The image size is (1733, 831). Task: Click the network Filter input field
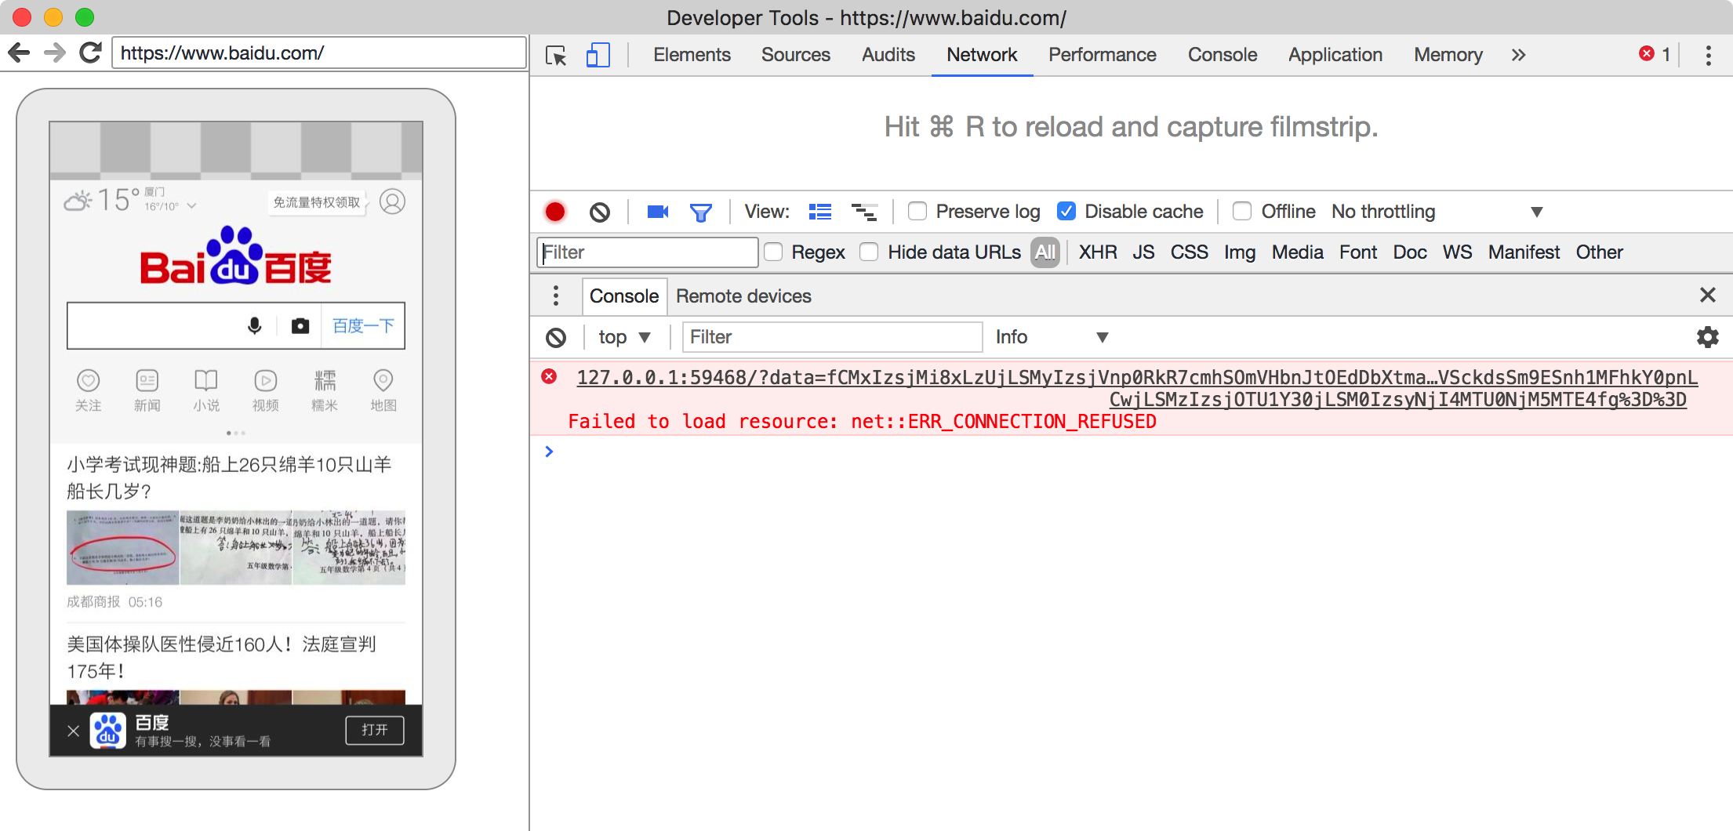648,252
